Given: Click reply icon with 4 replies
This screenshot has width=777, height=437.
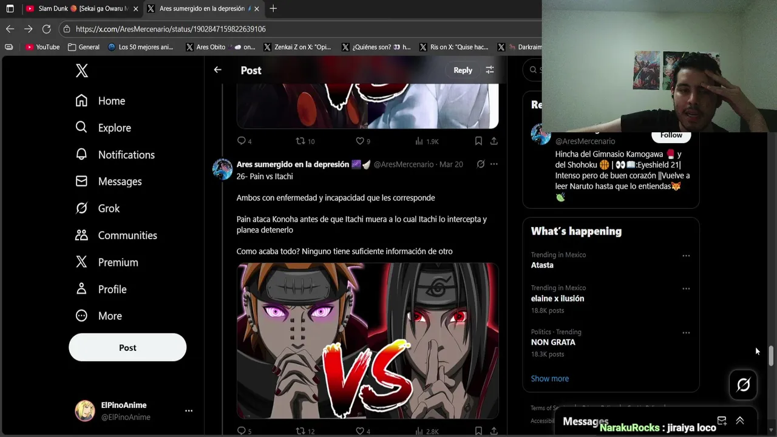Looking at the screenshot, I should tap(245, 141).
